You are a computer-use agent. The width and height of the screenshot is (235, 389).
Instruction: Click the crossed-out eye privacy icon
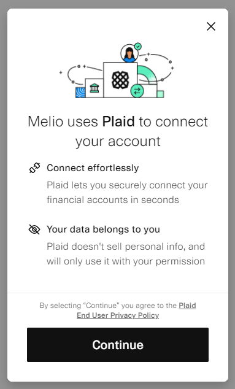pos(34,229)
